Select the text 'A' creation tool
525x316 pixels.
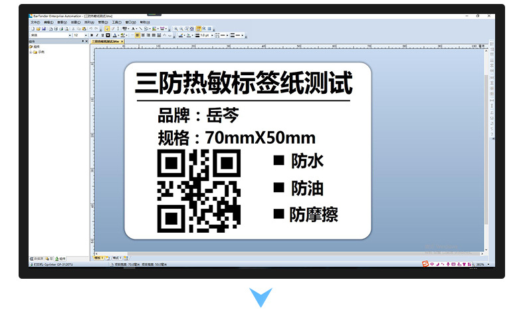pos(133,29)
